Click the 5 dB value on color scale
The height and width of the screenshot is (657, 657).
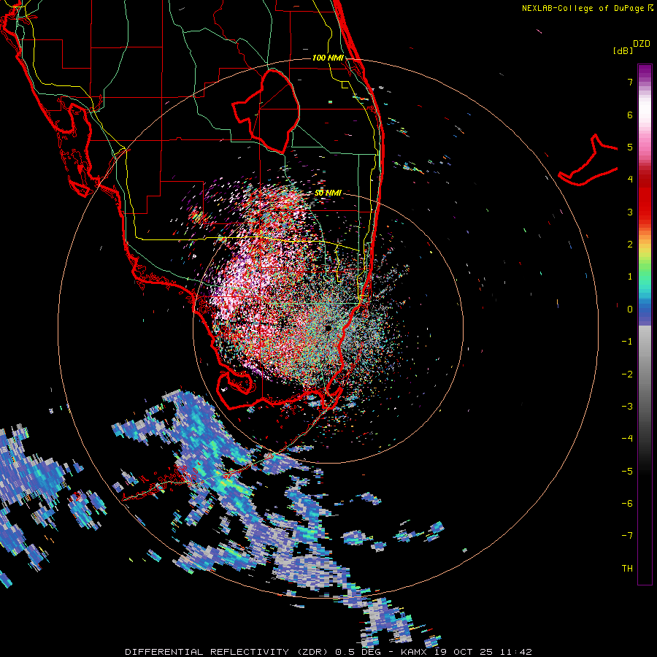point(630,147)
